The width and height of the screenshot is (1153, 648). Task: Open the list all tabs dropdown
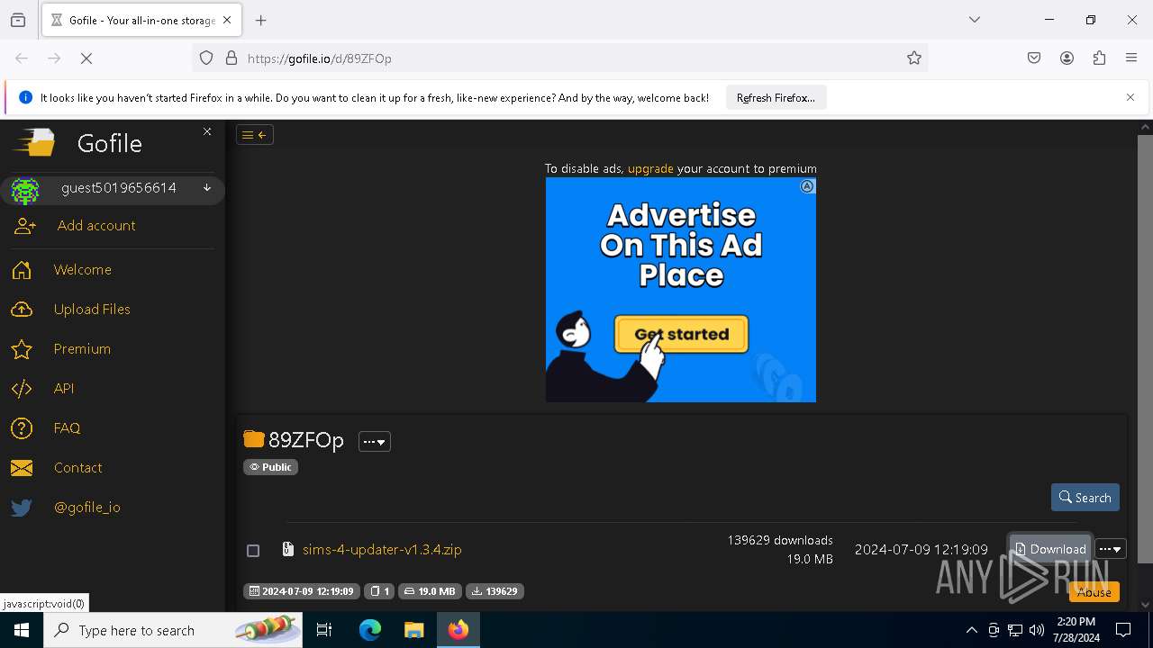click(975, 20)
